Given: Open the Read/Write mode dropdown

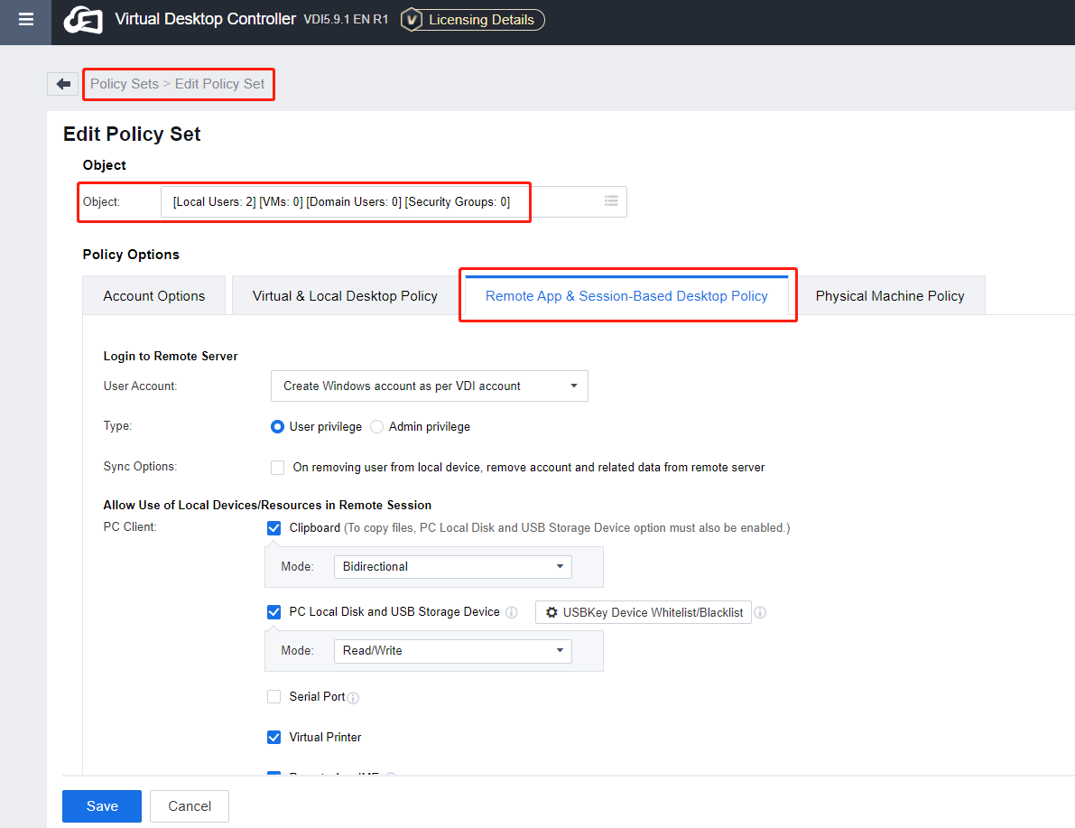Looking at the screenshot, I should pos(452,650).
